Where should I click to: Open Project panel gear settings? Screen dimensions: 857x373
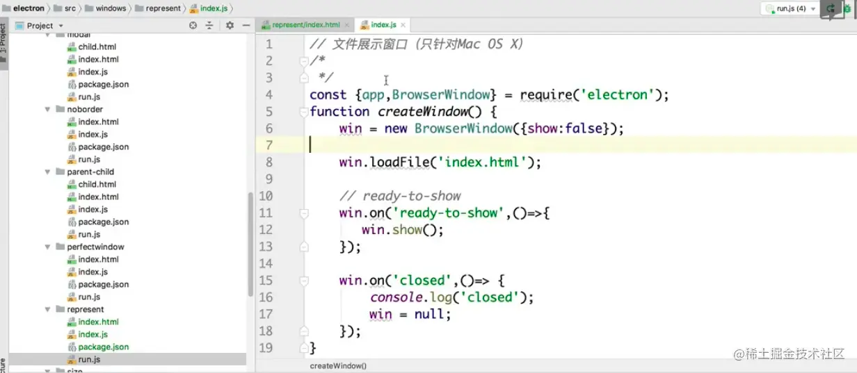click(x=230, y=26)
